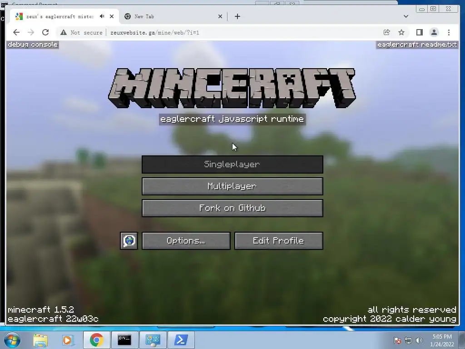The width and height of the screenshot is (465, 349).
Task: Launch Windows Media Player from taskbar
Action: (67, 340)
